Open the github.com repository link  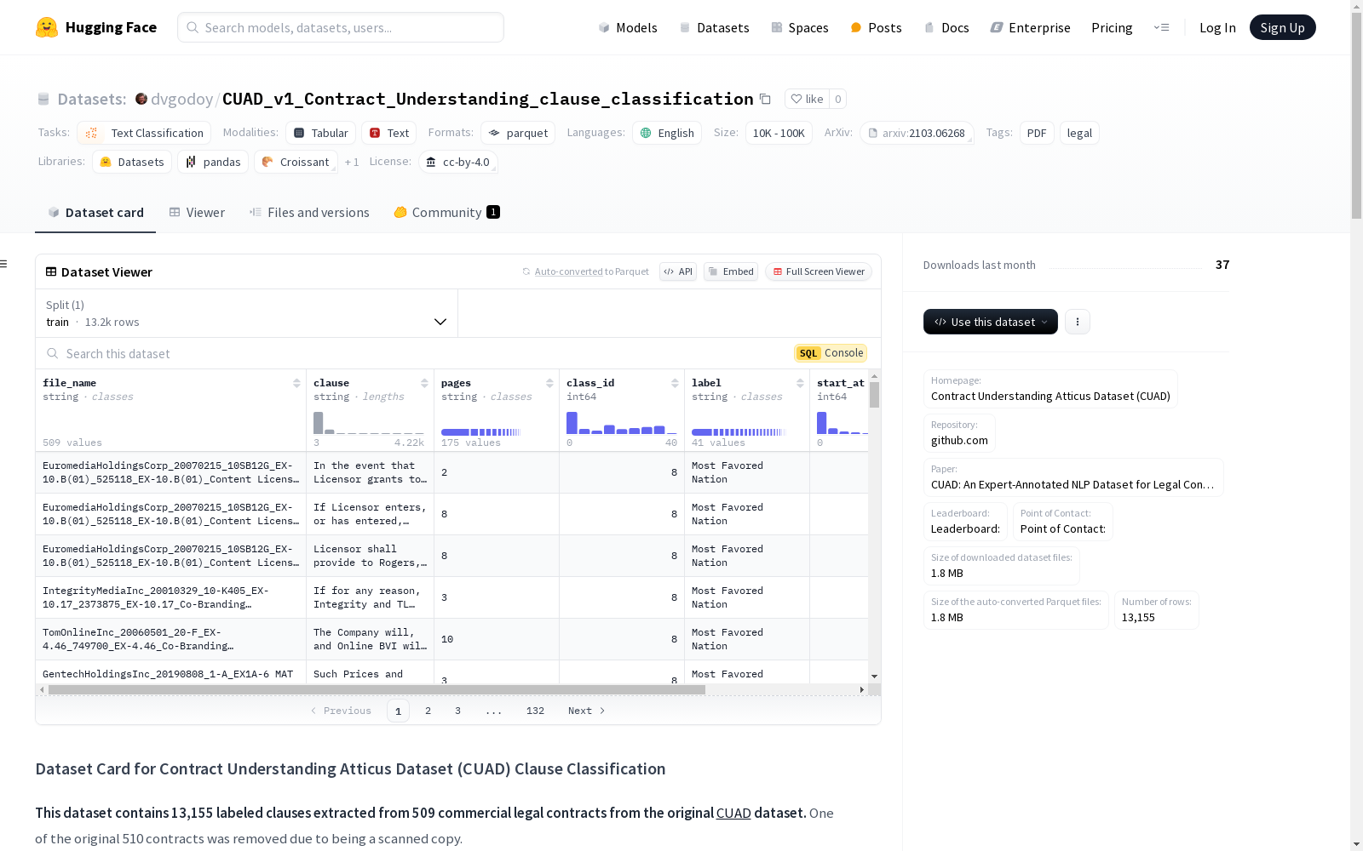click(959, 440)
